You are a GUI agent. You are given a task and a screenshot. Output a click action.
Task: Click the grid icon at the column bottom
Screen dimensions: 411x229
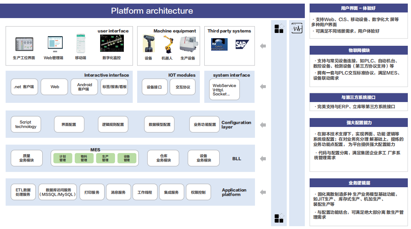tap(279, 218)
